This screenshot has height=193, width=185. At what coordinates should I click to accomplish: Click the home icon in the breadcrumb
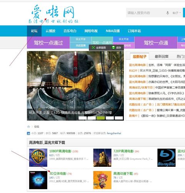(28, 127)
